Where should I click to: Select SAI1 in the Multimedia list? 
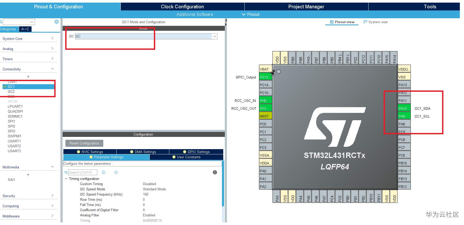click(11, 180)
